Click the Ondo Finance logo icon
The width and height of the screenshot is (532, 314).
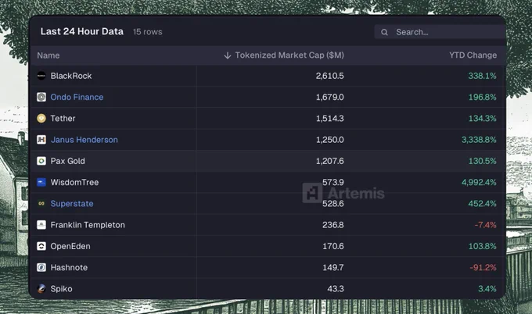coord(41,97)
